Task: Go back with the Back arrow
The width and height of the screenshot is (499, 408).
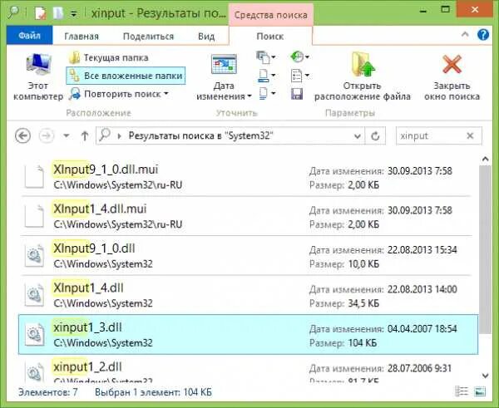Action: point(23,136)
